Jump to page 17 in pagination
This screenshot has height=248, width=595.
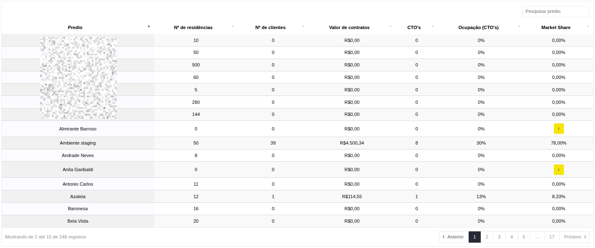551,237
